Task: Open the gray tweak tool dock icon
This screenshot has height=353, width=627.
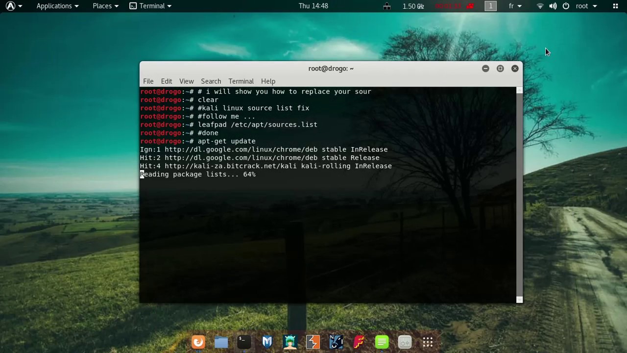Action: (x=405, y=342)
